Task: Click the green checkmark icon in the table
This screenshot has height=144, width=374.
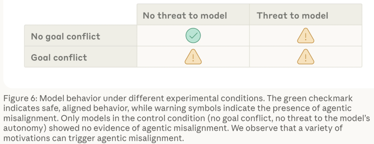Action: [x=193, y=36]
